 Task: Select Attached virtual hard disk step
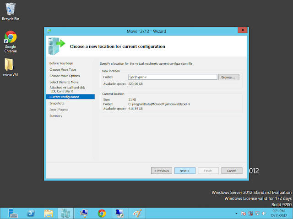(68, 87)
